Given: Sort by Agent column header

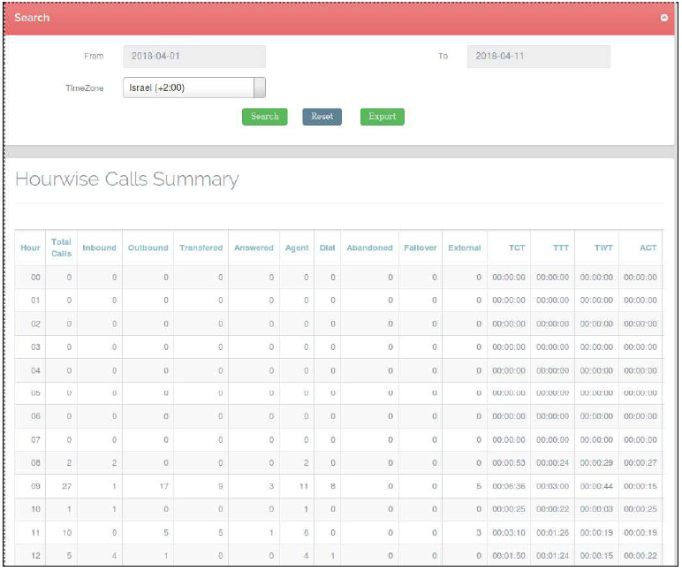Looking at the screenshot, I should [x=296, y=247].
